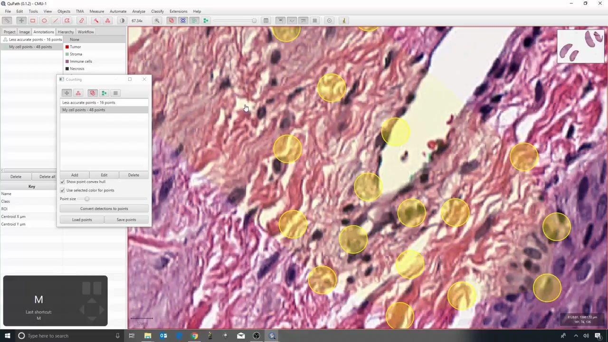Image resolution: width=608 pixels, height=342 pixels.
Task: Open the Tools menu
Action: tap(33, 11)
